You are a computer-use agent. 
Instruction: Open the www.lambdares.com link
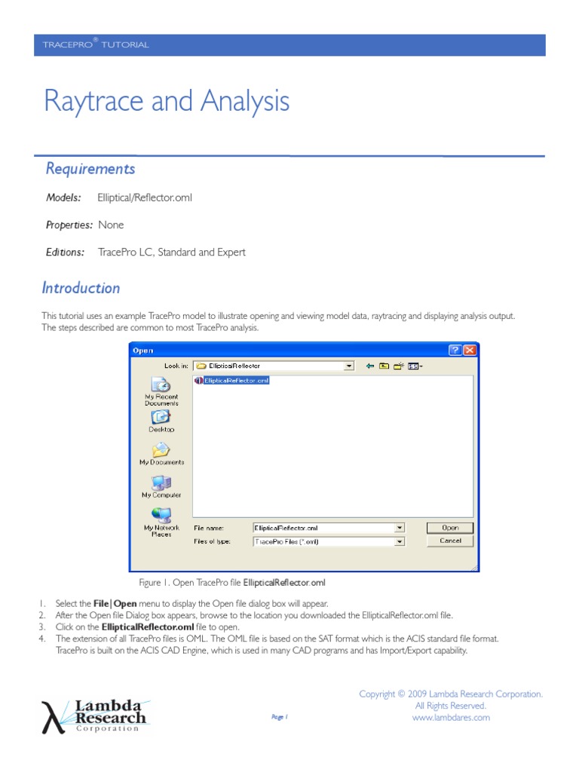pyautogui.click(x=451, y=718)
